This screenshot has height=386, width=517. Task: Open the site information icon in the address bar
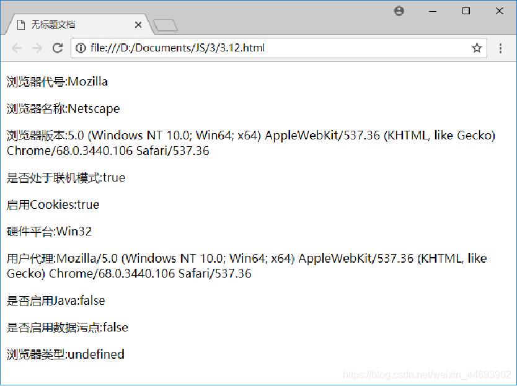[81, 48]
